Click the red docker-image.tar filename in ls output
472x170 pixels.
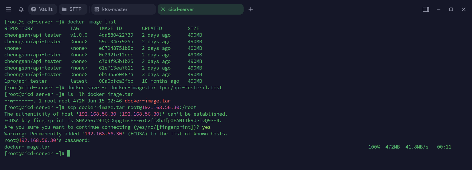[148, 101]
